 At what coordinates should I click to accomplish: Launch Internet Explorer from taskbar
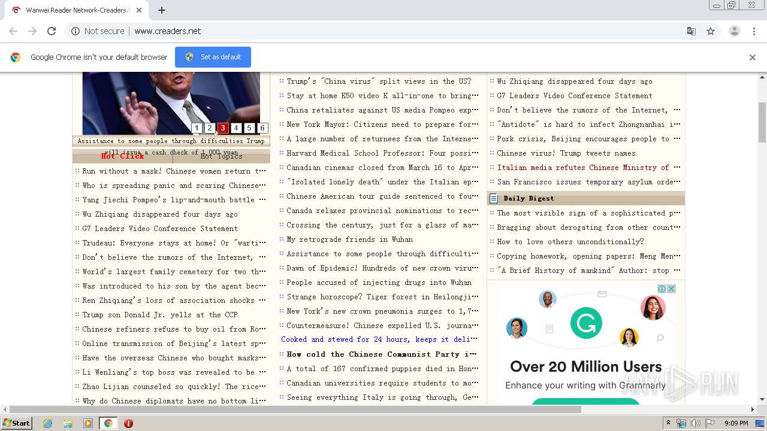pos(47,423)
